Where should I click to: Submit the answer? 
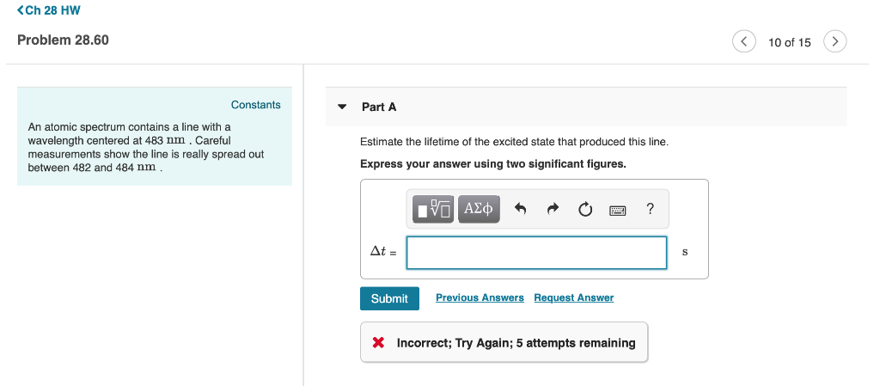[x=389, y=298]
